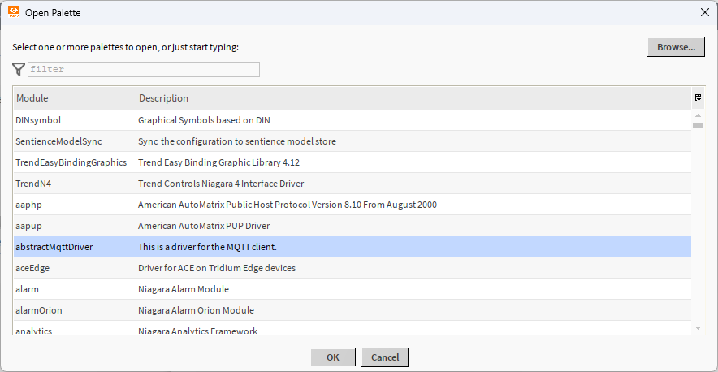Click the Open Palette window icon
Viewport: 718px width, 372px height.
pyautogui.click(x=14, y=13)
